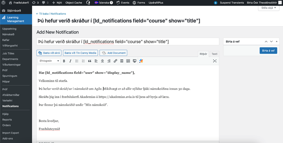This screenshot has width=283, height=143.
Task: Toggle the extra toolbar row
Action: [x=128, y=61]
